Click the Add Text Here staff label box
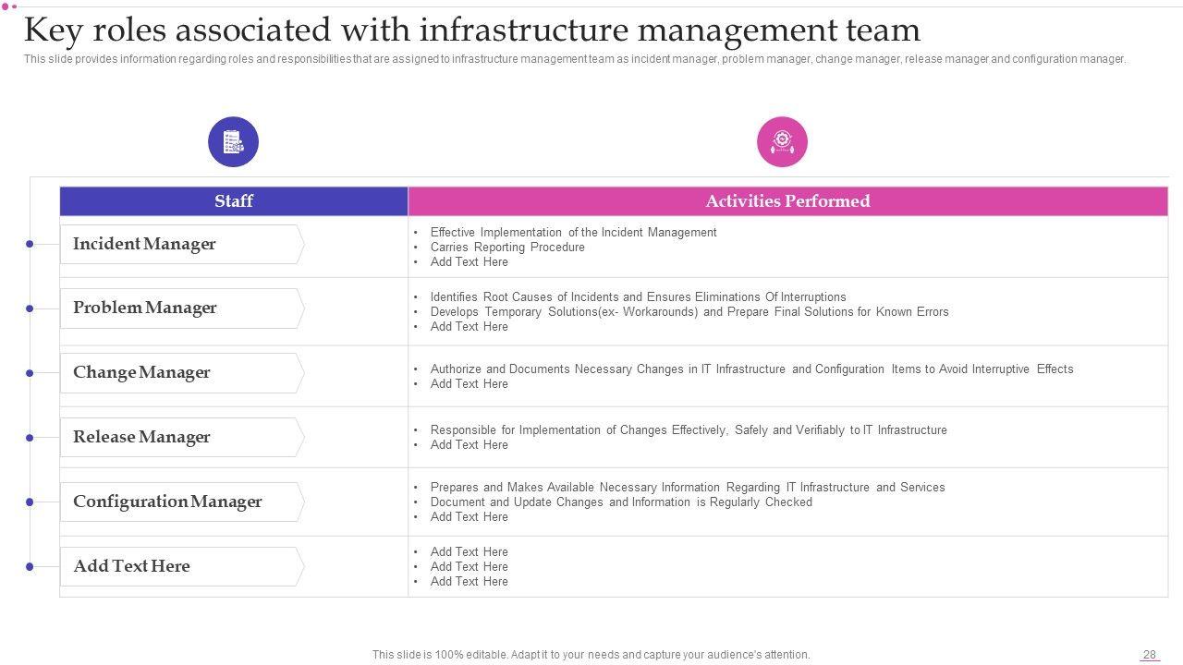1183x665 pixels. [x=181, y=567]
